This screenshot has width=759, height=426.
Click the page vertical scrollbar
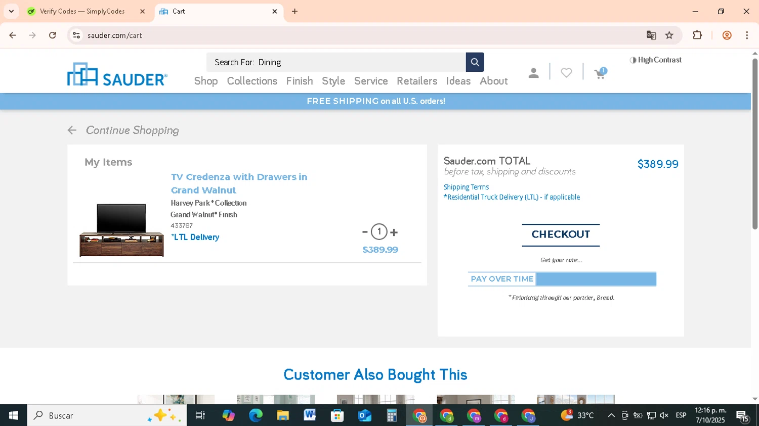755,144
